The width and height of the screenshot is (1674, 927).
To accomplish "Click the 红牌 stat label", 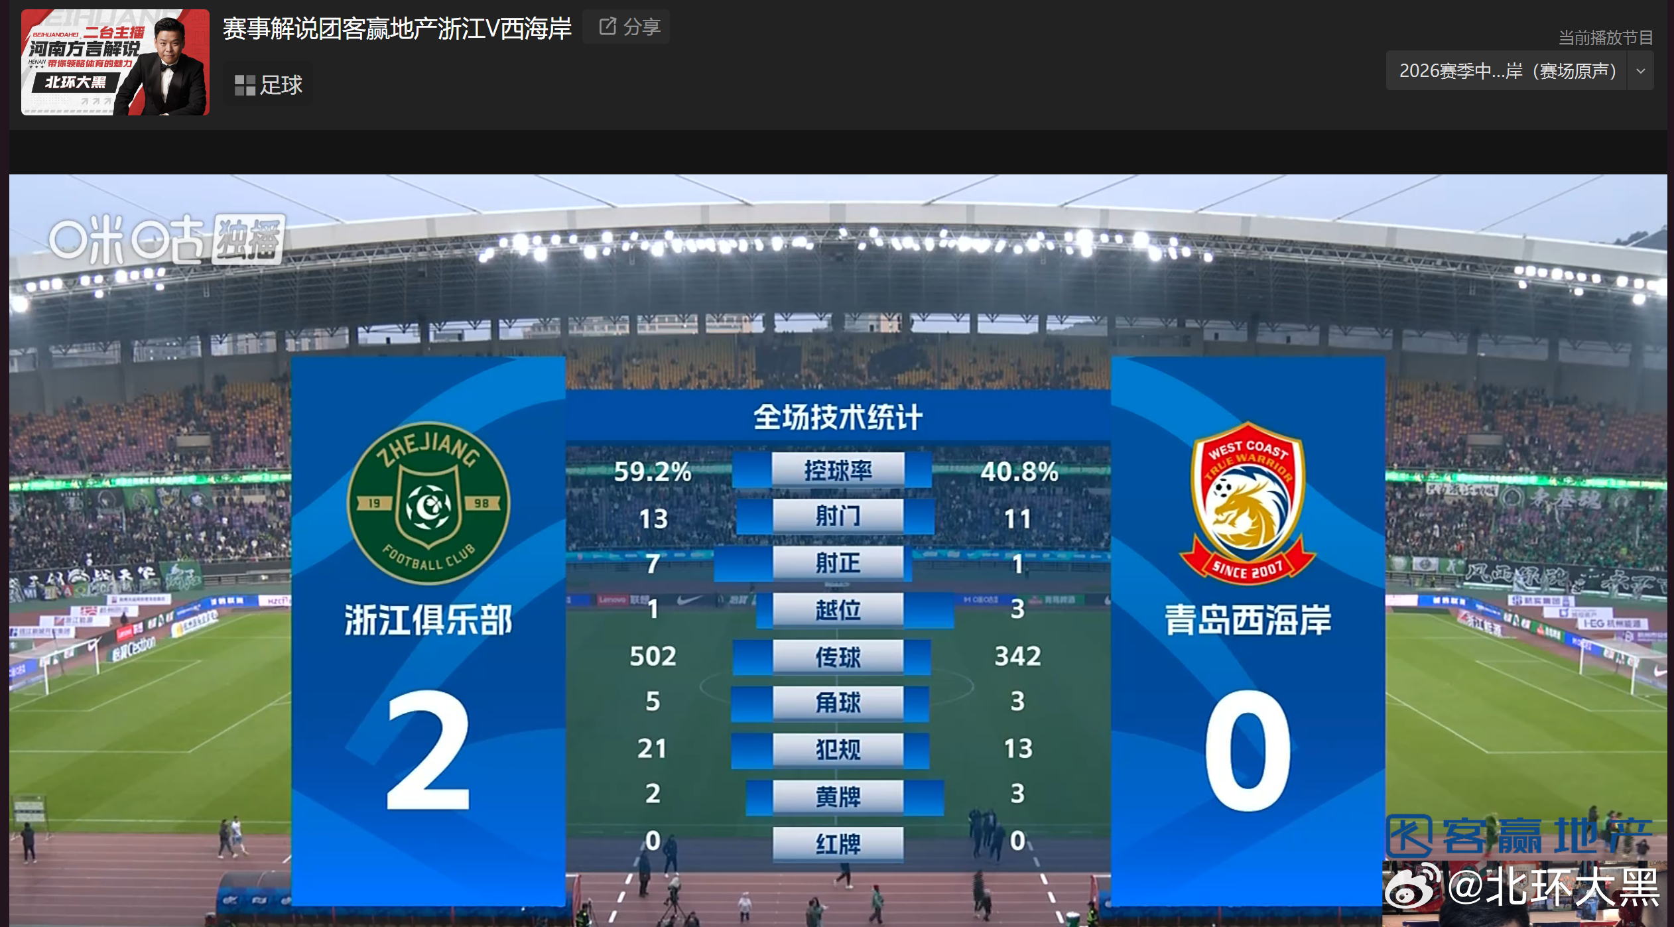I will point(838,843).
